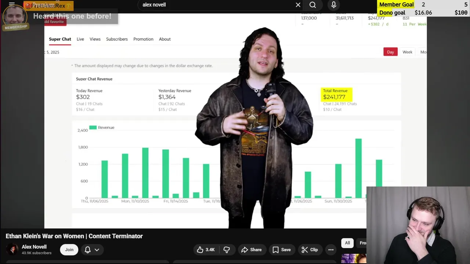
Task: Like the video with 3.4K likes
Action: tap(206, 250)
